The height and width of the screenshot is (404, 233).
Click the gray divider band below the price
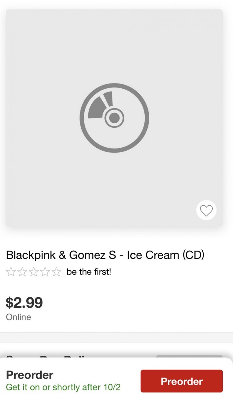click(x=116, y=337)
